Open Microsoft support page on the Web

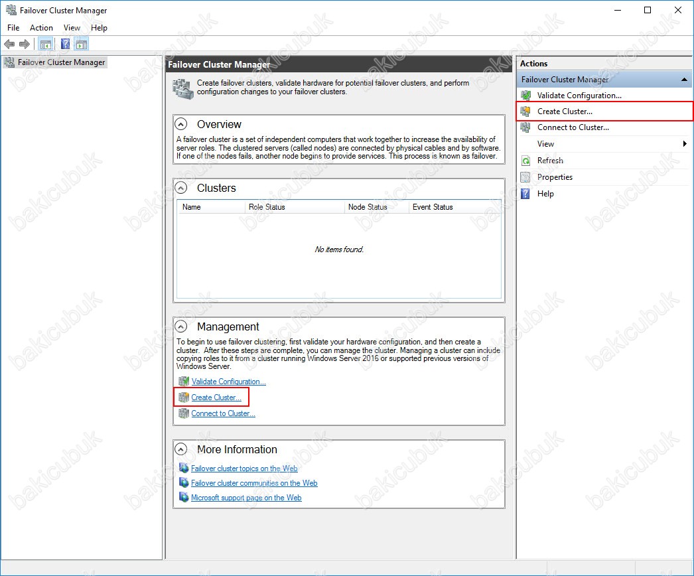[x=246, y=498]
